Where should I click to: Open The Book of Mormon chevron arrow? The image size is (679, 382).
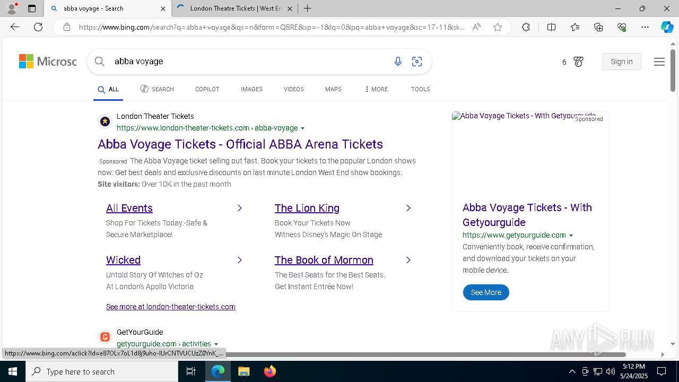coord(408,260)
